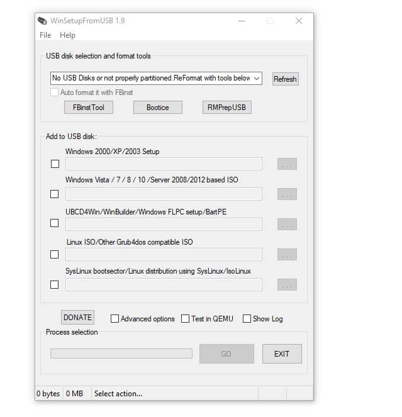Open the File menu
The width and height of the screenshot is (402, 417).
[45, 35]
